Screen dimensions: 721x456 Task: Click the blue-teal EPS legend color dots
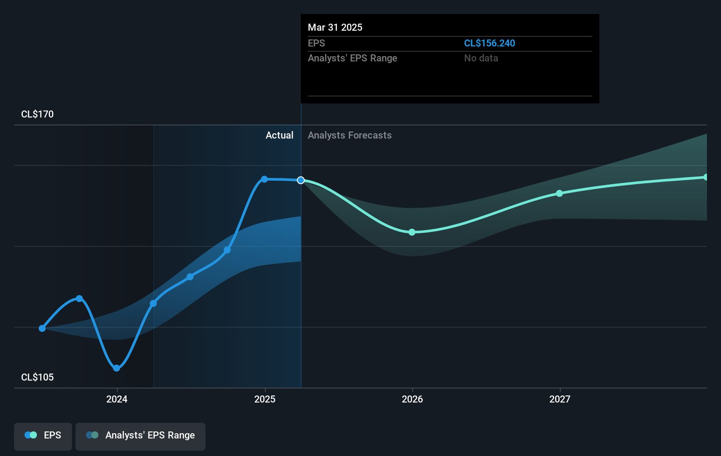pyautogui.click(x=31, y=435)
